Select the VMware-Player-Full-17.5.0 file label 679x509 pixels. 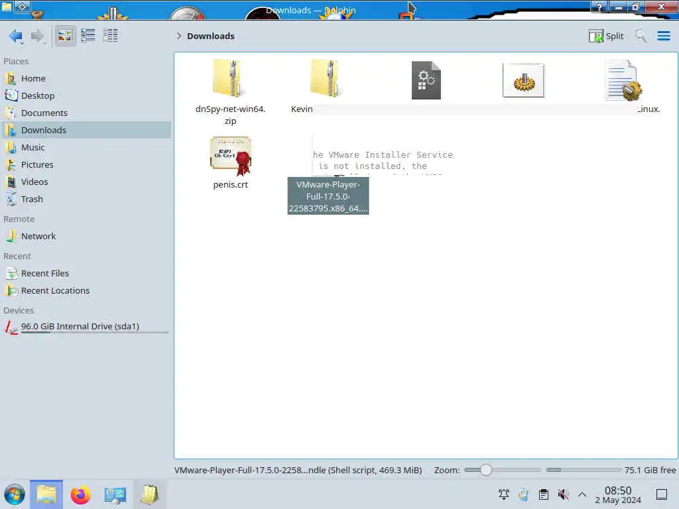coord(328,196)
